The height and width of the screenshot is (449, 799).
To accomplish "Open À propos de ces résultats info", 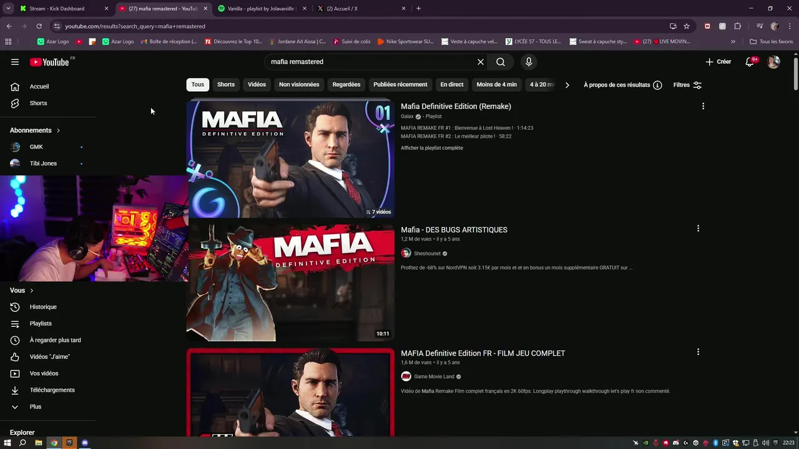I will [622, 85].
